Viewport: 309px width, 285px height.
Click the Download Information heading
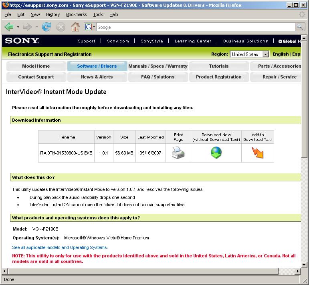[36, 120]
